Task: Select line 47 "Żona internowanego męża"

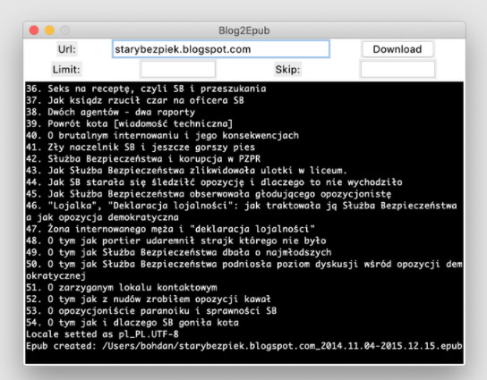Action: point(170,229)
